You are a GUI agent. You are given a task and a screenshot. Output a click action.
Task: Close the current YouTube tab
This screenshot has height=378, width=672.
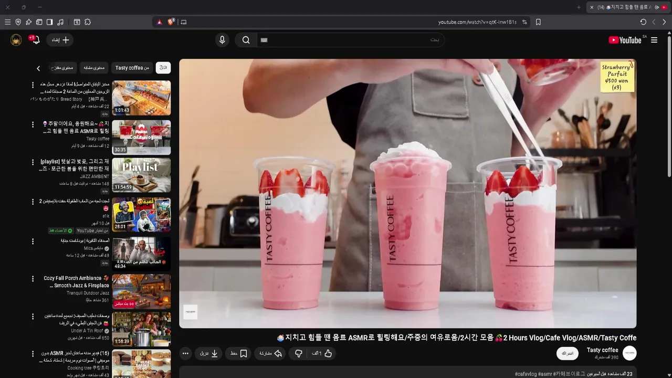(x=592, y=7)
